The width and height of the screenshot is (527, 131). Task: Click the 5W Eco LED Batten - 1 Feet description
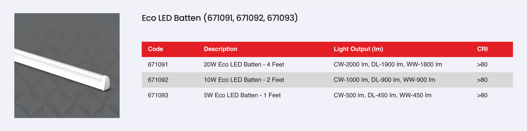pyautogui.click(x=242, y=95)
